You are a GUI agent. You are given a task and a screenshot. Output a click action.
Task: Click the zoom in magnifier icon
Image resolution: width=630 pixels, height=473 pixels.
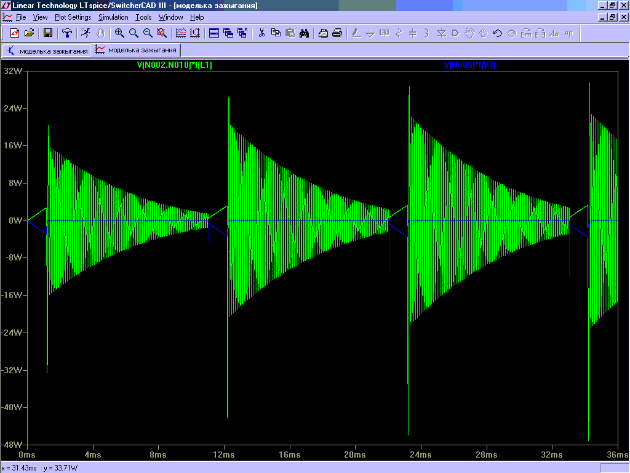(119, 33)
